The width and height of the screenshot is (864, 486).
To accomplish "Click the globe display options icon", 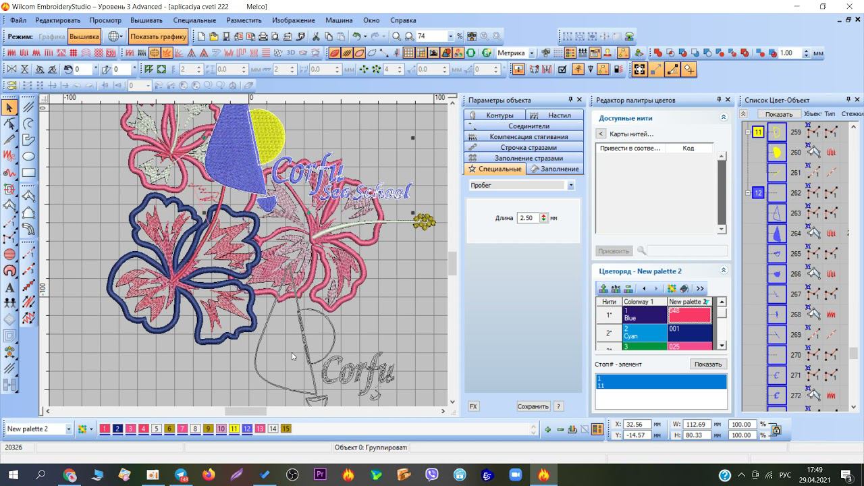I will (113, 36).
